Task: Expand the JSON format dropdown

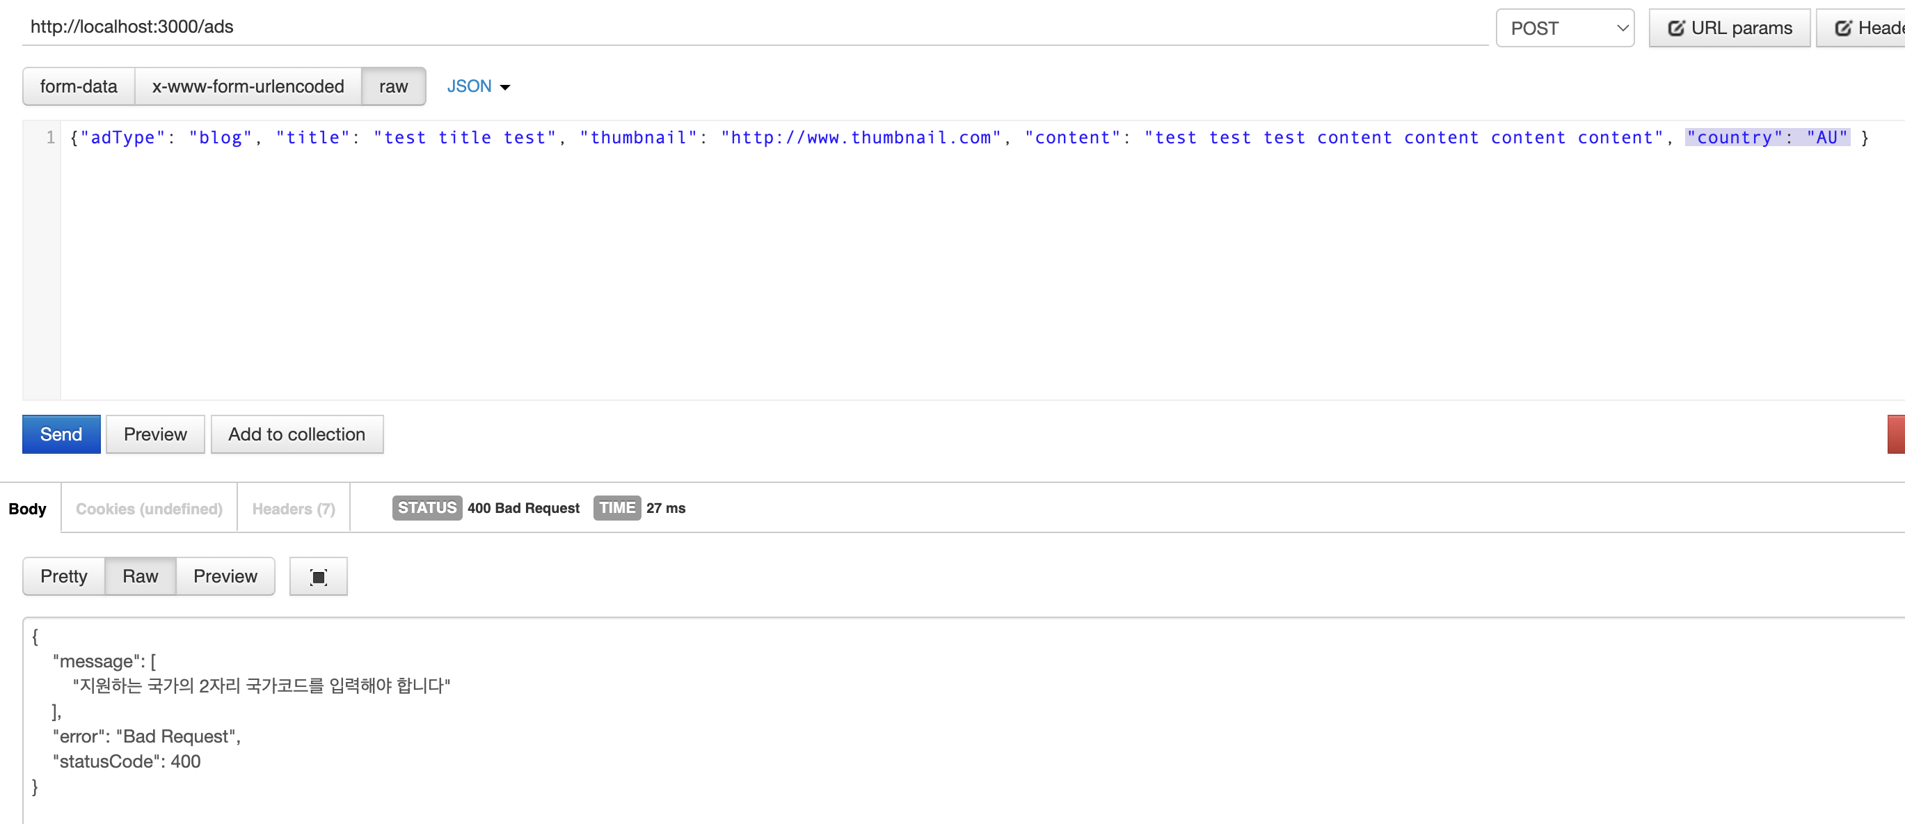Action: click(478, 86)
